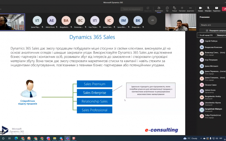Viewport: 226px width, 141px height.
Task: Click the Sales Premium box on the slide
Action: 95,84
